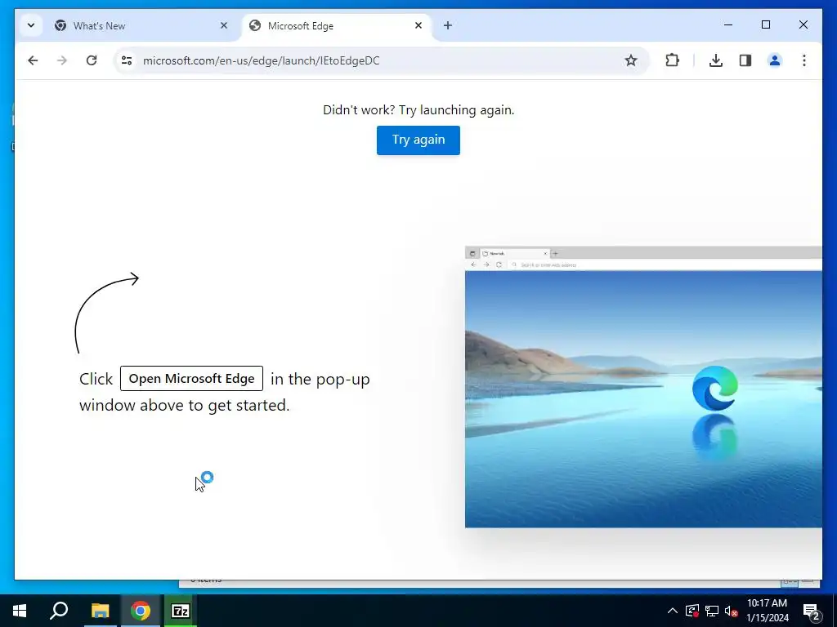Show hidden system tray icons

673,611
